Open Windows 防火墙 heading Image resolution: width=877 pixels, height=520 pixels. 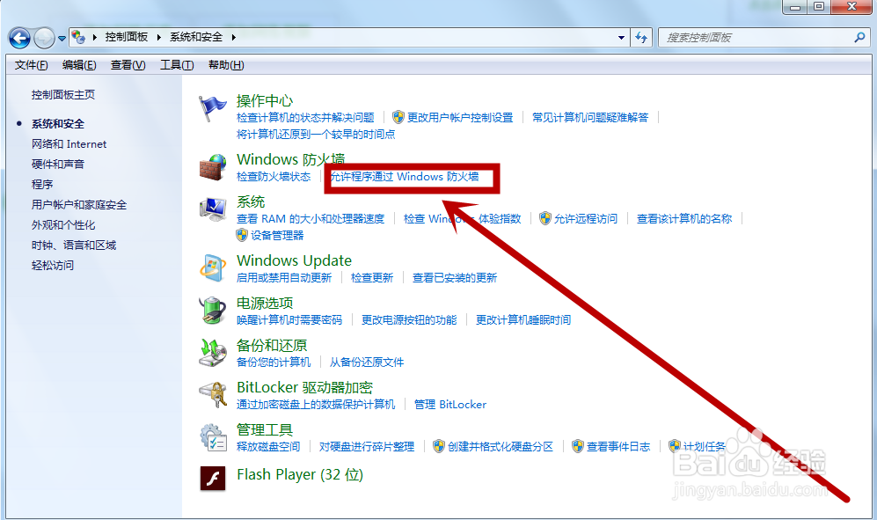pos(291,159)
